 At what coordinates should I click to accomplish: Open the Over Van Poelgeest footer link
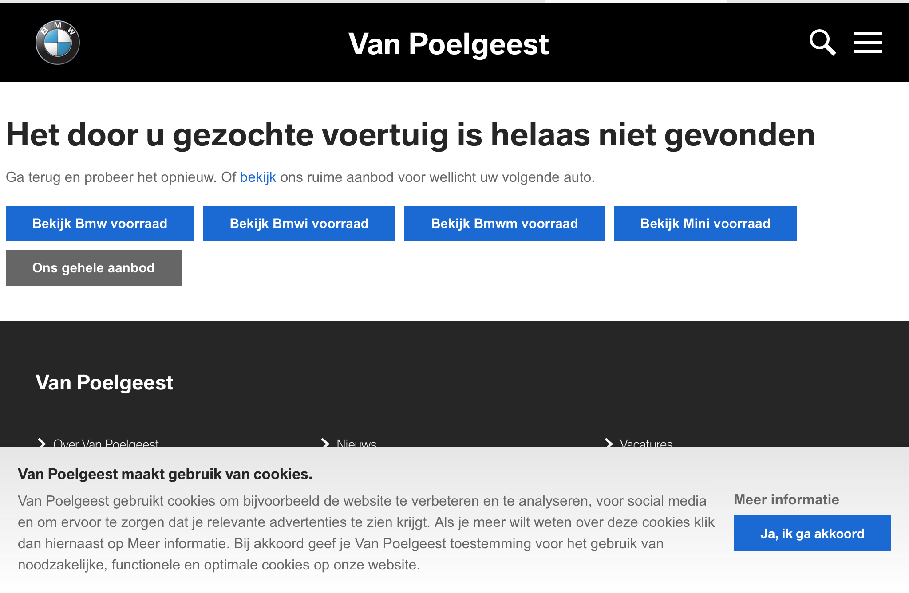(106, 443)
